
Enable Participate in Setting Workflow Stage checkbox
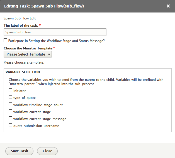pyautogui.click(x=6, y=40)
